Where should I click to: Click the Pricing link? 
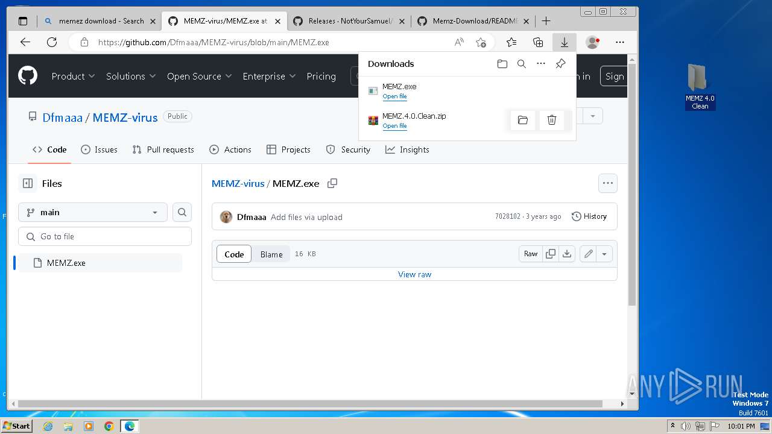click(321, 76)
